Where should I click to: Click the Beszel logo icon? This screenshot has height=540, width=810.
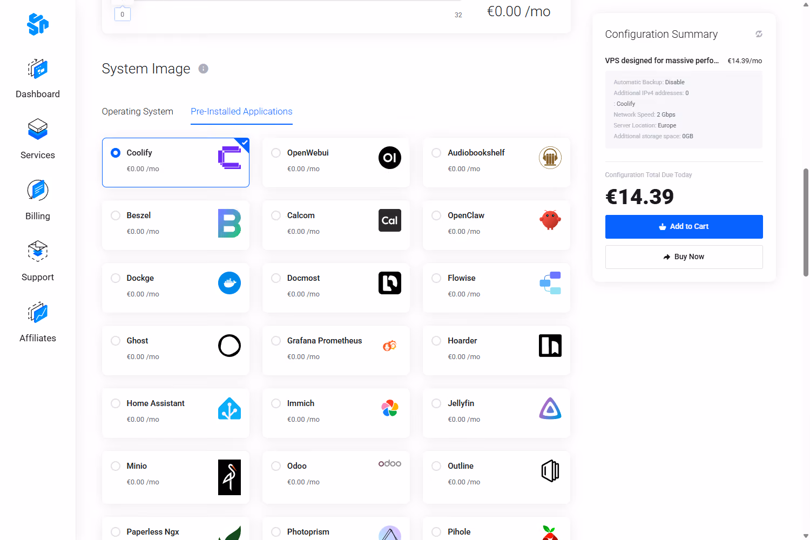(230, 224)
